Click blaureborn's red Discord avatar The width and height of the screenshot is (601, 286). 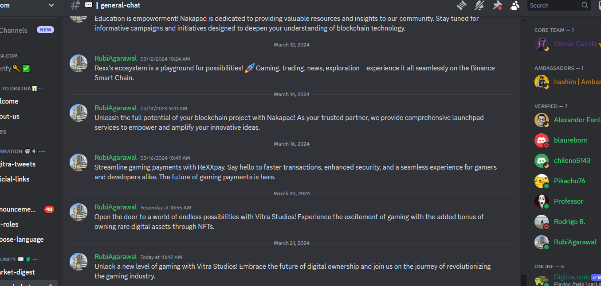click(x=542, y=140)
